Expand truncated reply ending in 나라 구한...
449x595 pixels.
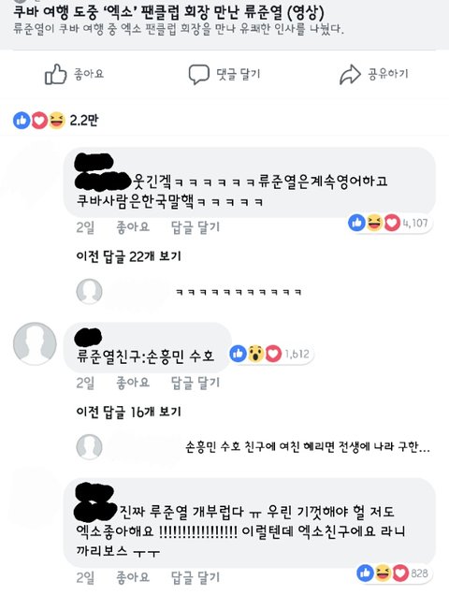pos(308,447)
